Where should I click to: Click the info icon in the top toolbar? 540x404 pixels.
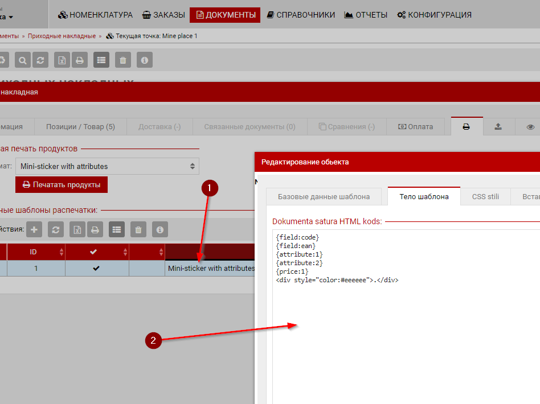coord(145,60)
